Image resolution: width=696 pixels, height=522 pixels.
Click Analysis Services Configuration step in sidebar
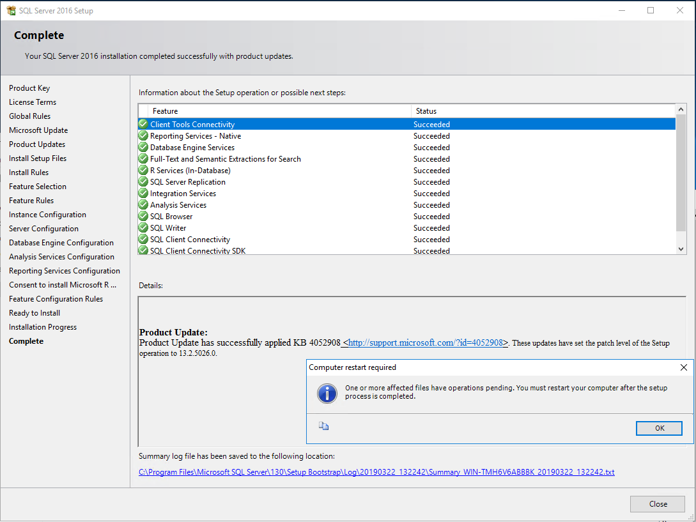coord(62,257)
